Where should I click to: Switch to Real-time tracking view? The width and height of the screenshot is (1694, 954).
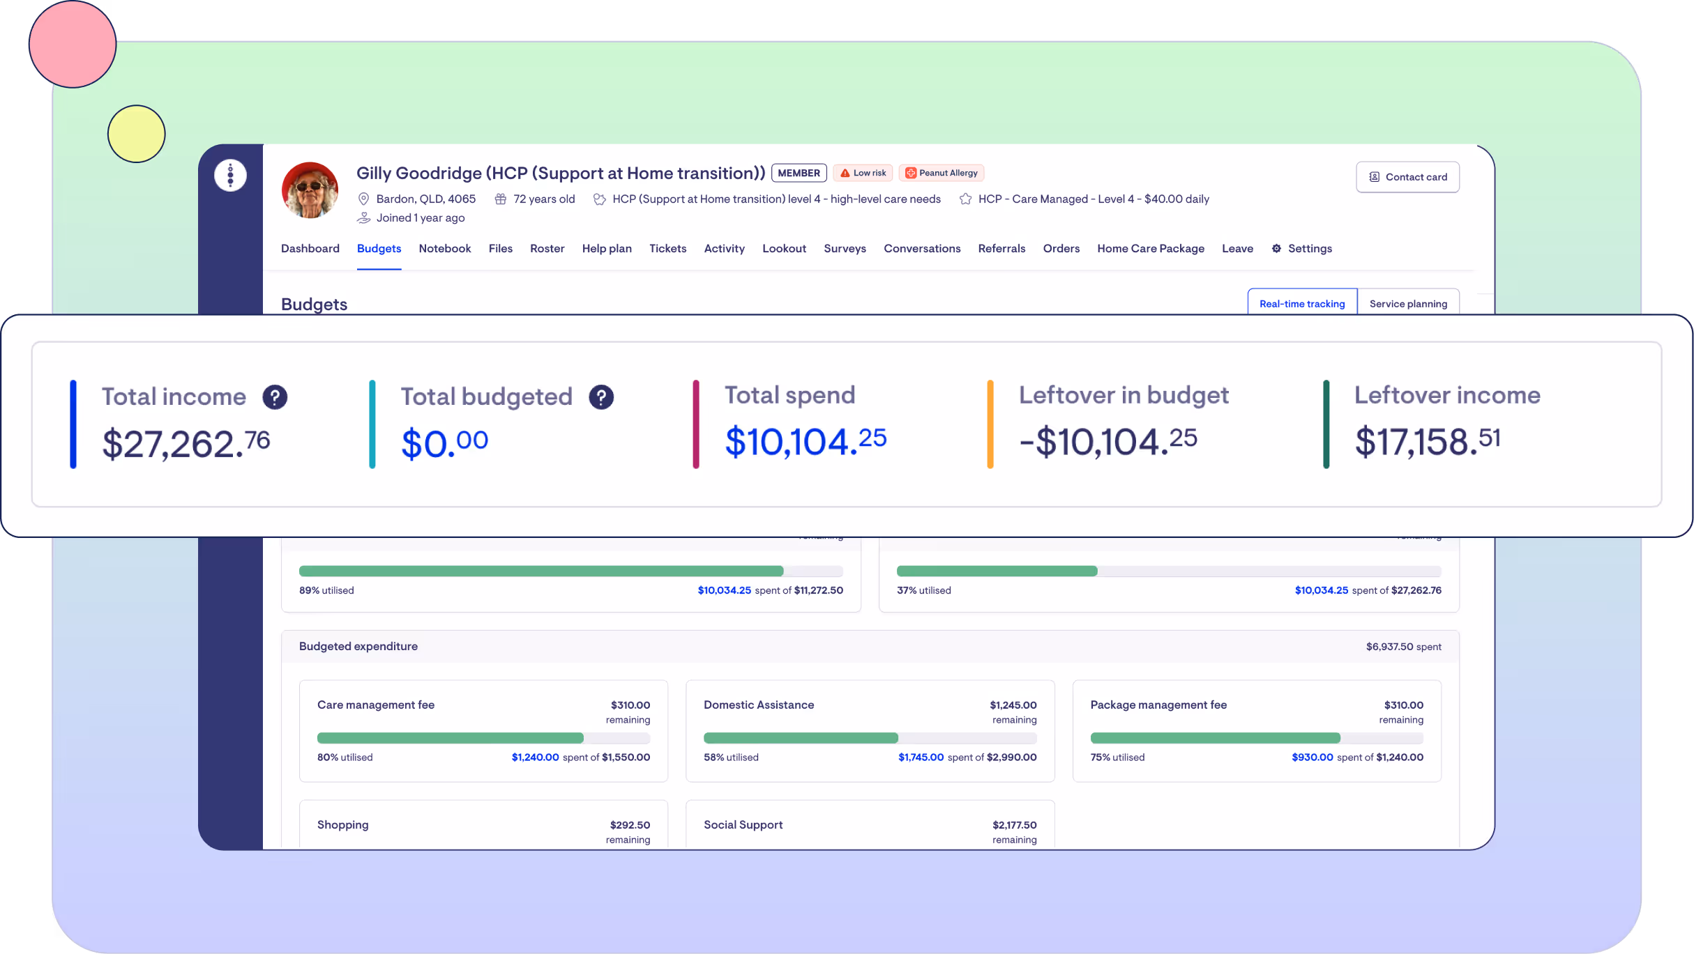(1301, 304)
